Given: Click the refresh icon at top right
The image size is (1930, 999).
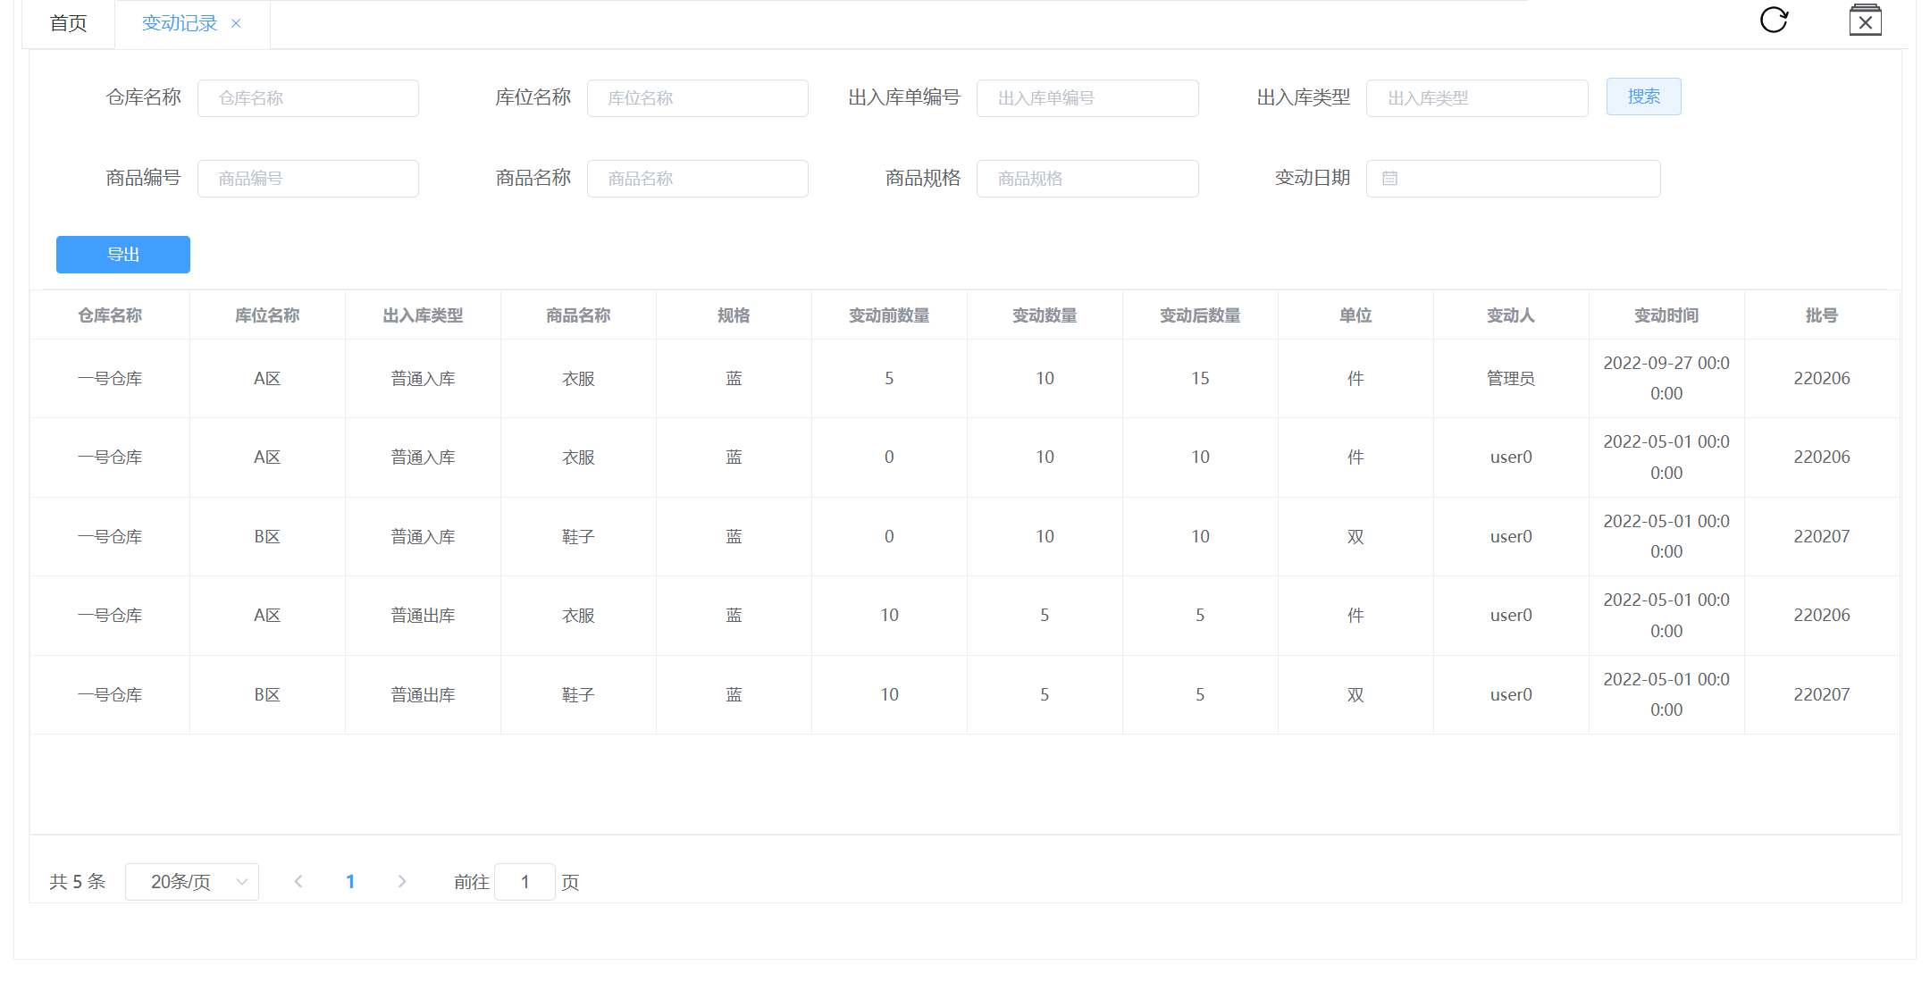Looking at the screenshot, I should click(1774, 20).
